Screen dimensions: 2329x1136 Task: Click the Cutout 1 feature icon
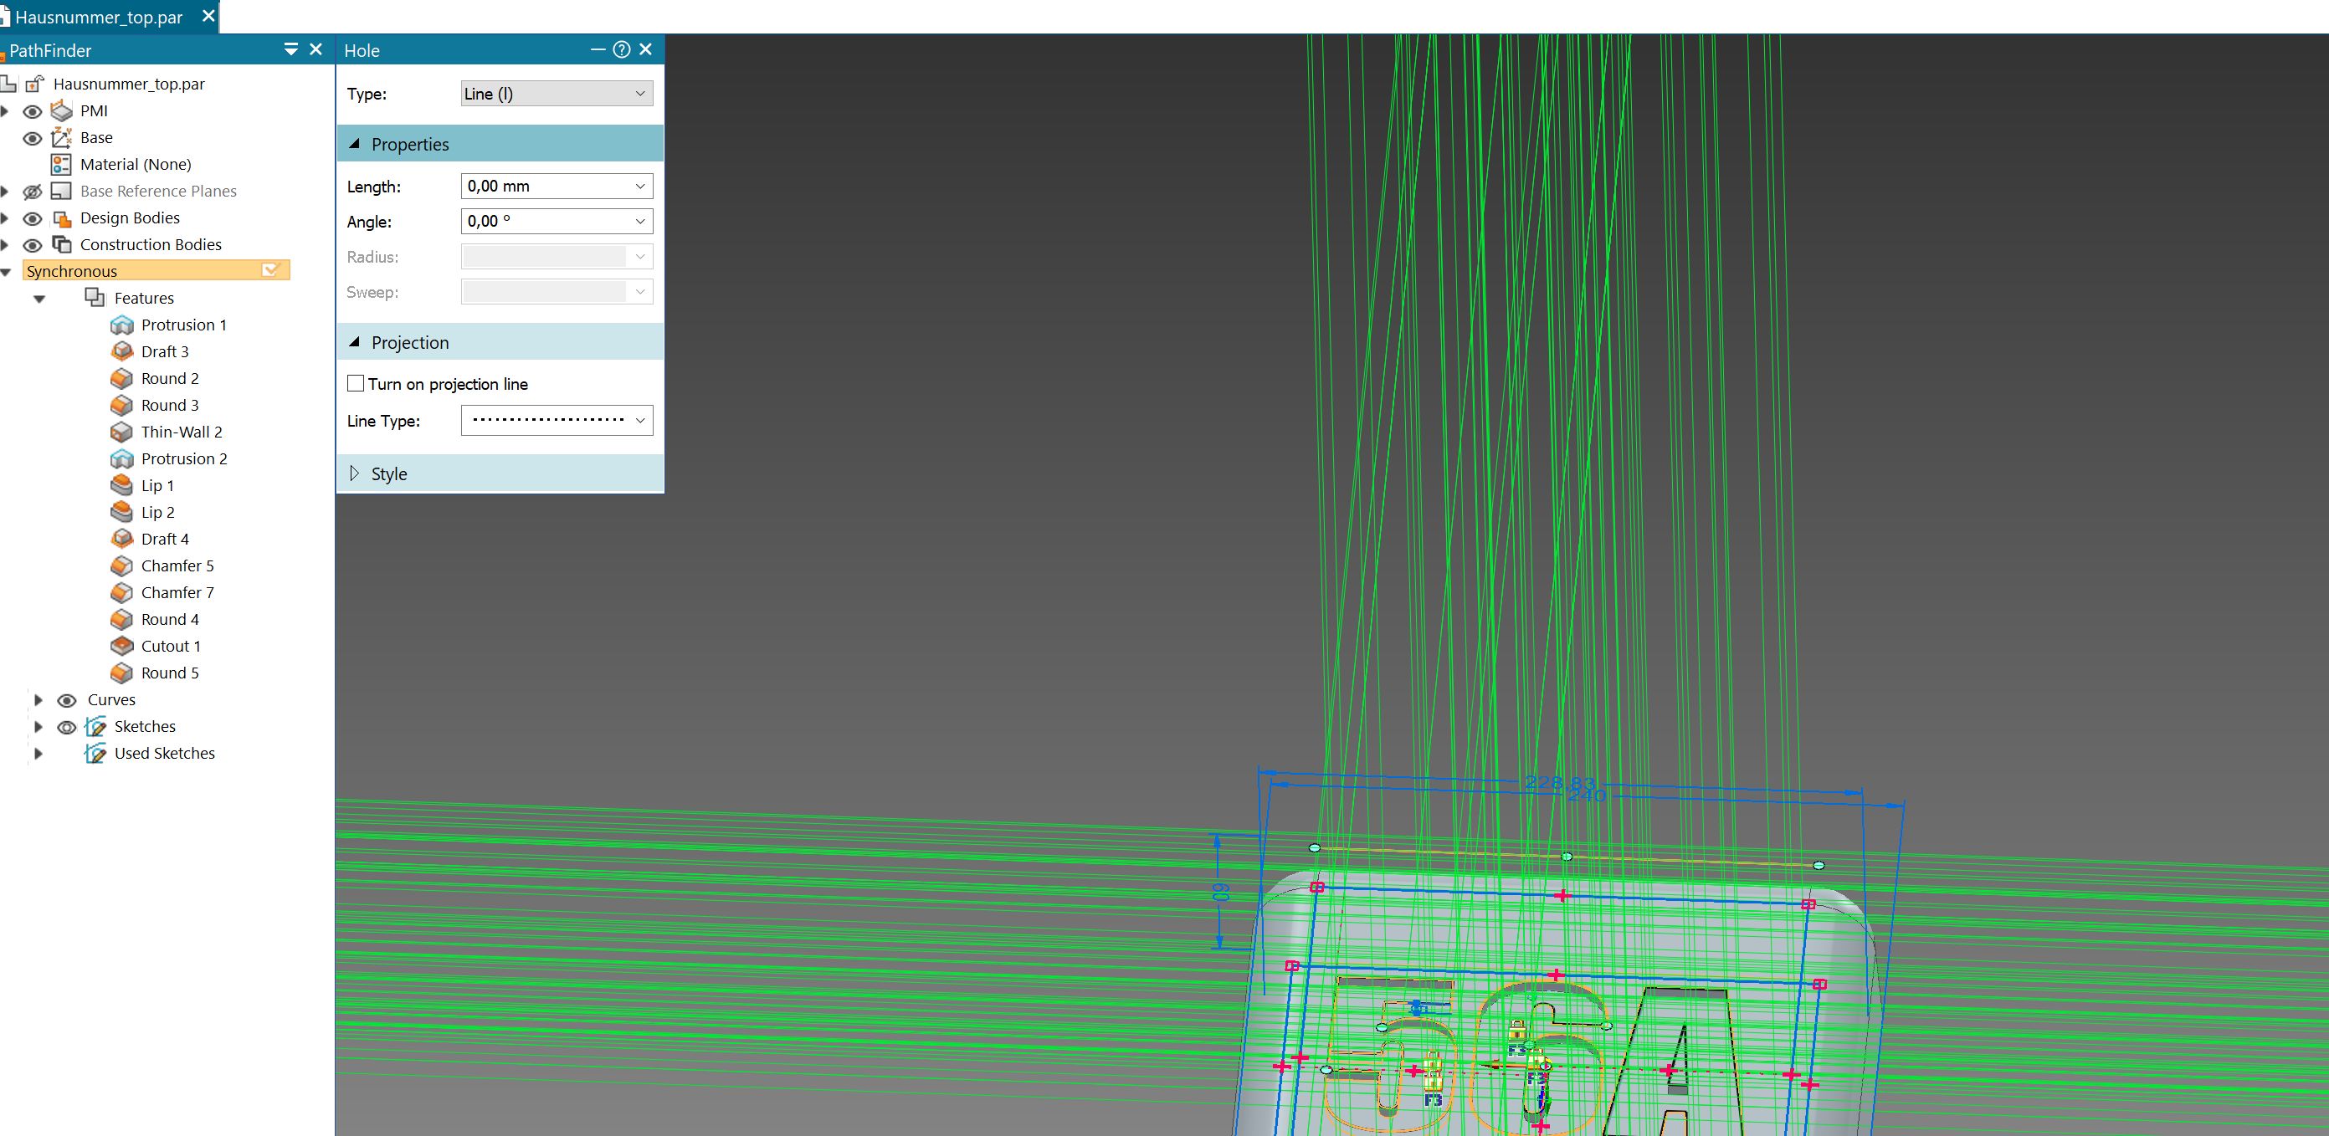(122, 646)
